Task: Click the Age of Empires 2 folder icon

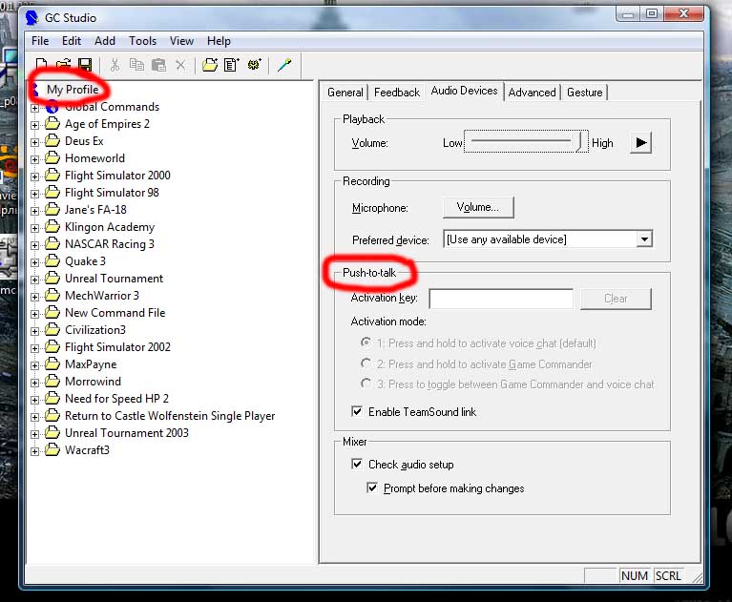Action: click(52, 124)
